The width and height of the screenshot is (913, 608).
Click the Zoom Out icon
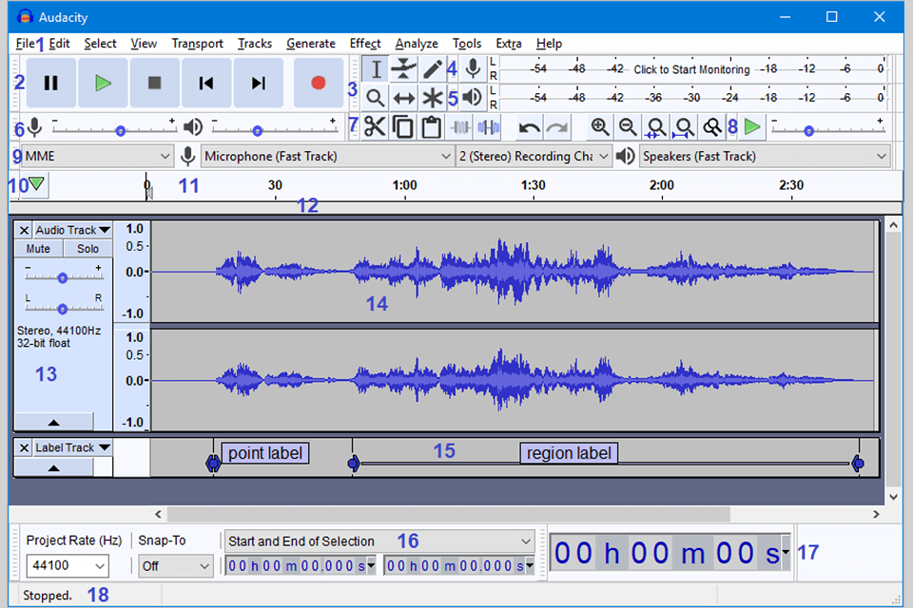(x=627, y=127)
